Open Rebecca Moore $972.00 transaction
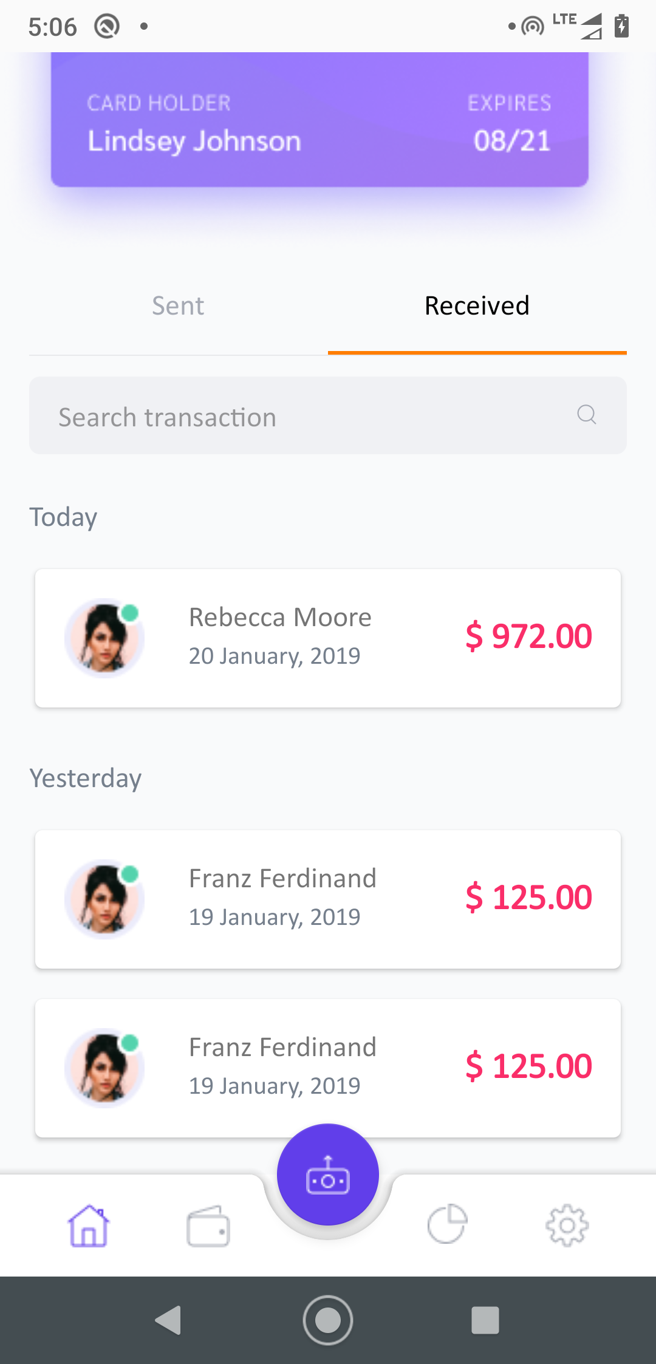The width and height of the screenshot is (656, 1364). [328, 638]
